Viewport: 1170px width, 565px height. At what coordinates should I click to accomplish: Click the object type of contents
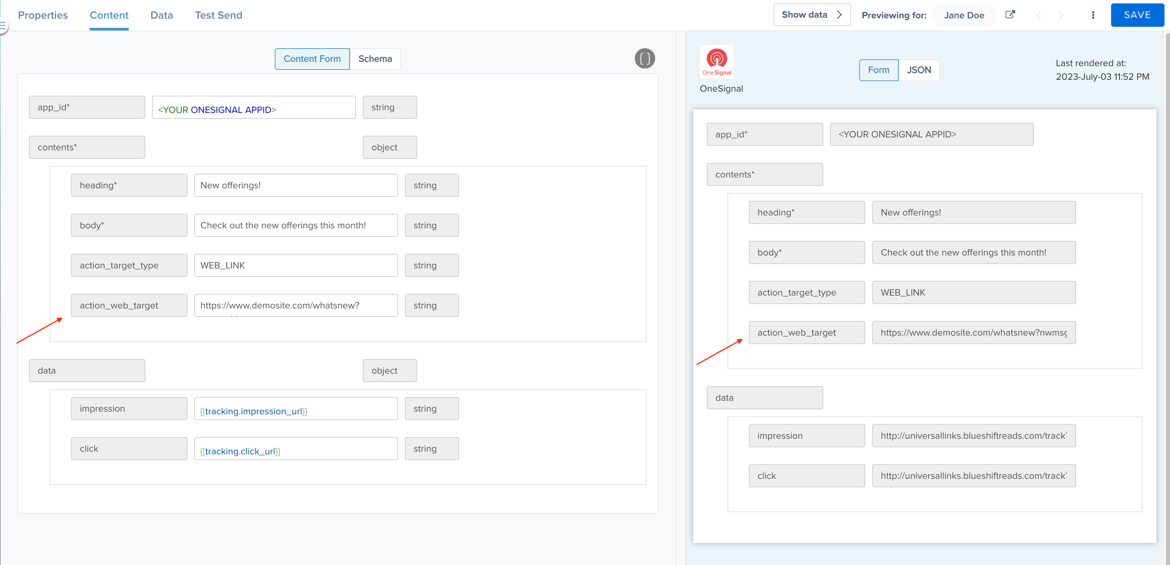(x=390, y=147)
